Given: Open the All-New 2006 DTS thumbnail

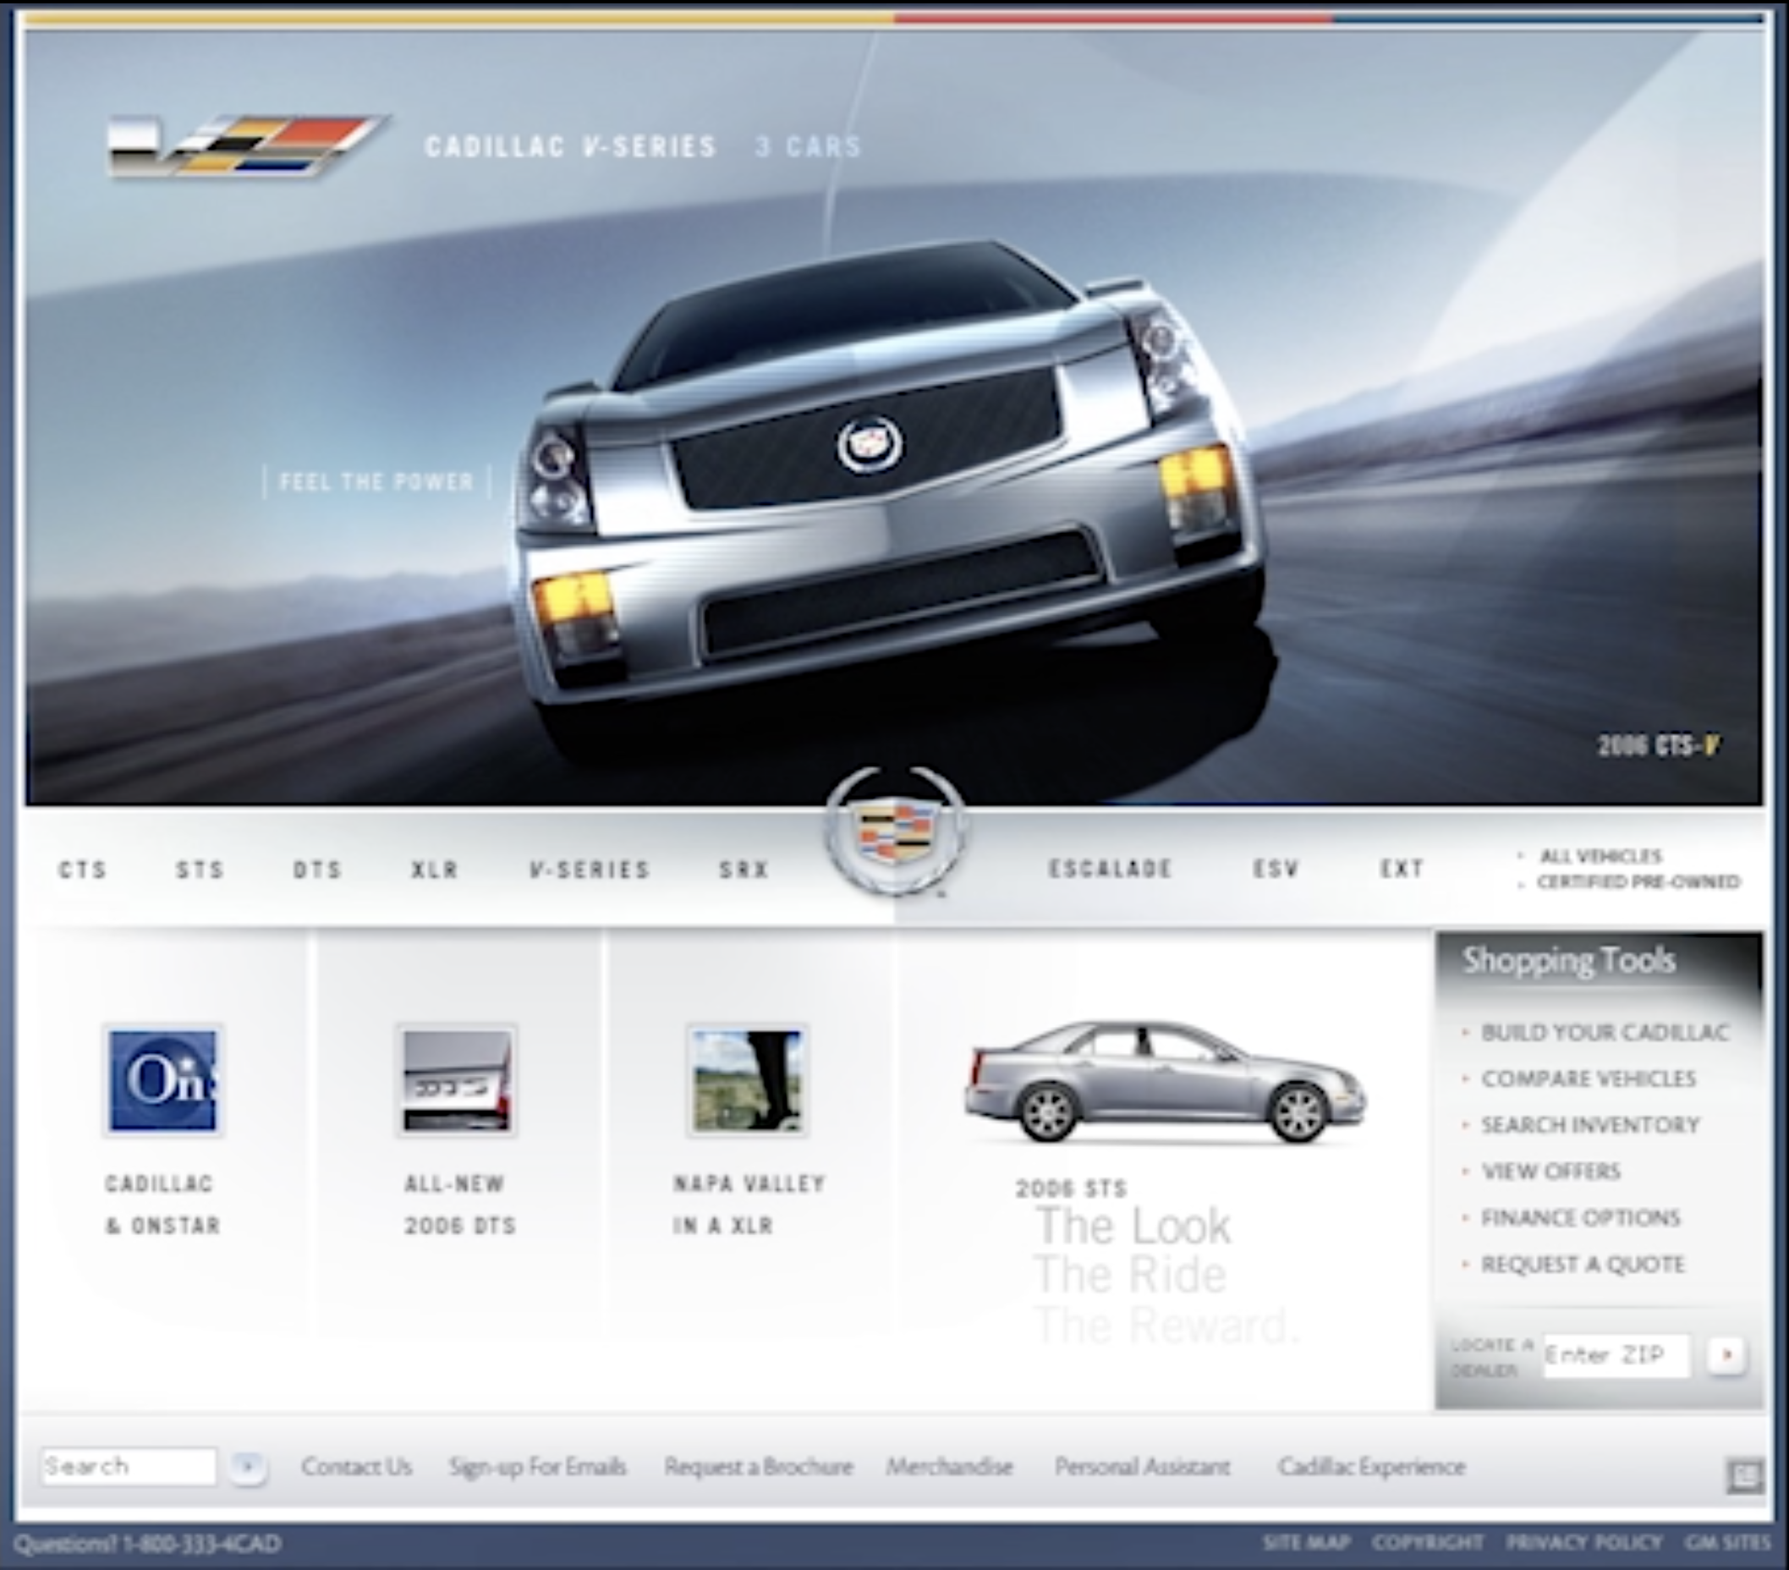Looking at the screenshot, I should click(456, 1080).
